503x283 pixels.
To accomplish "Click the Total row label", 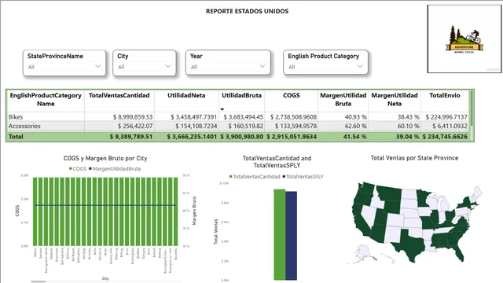I will coord(16,136).
